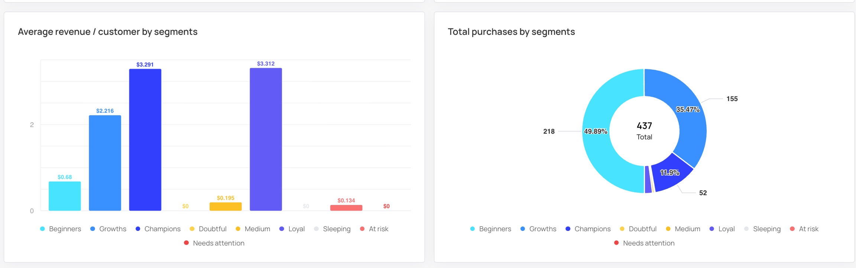Click the Beginners $0.68 bar
856x268 pixels.
click(x=65, y=196)
